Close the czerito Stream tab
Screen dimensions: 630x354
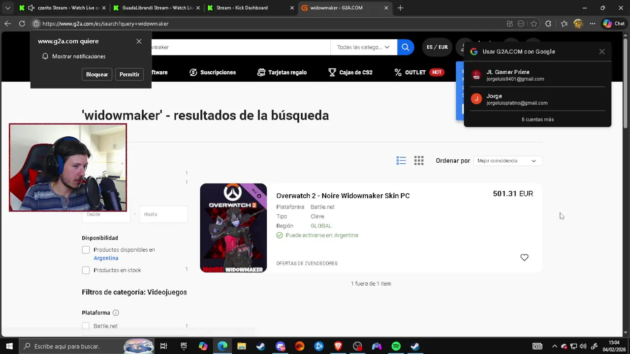coord(104,8)
